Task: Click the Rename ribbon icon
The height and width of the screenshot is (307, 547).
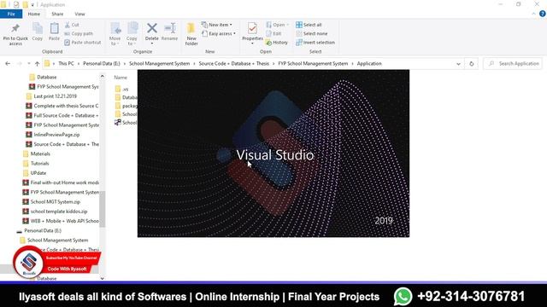Action: 170,28
